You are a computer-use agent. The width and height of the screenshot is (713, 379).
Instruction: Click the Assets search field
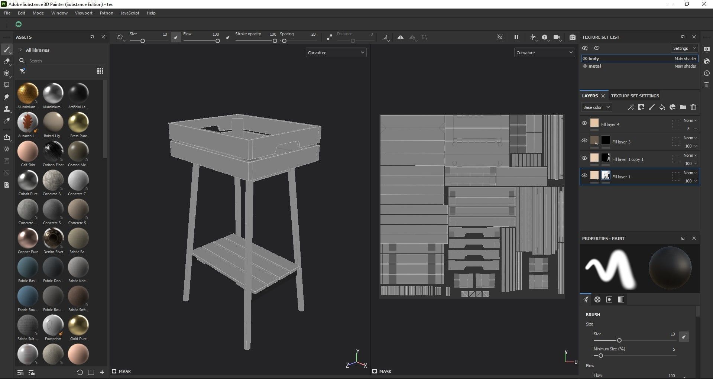click(66, 61)
